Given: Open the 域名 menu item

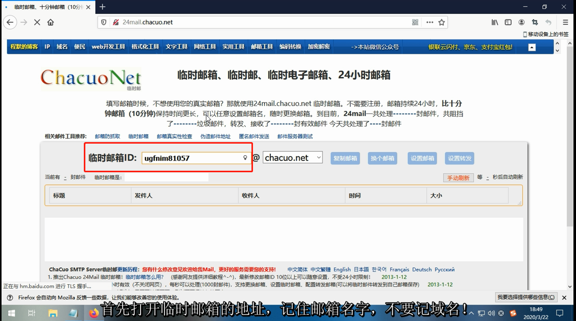Looking at the screenshot, I should [62, 47].
